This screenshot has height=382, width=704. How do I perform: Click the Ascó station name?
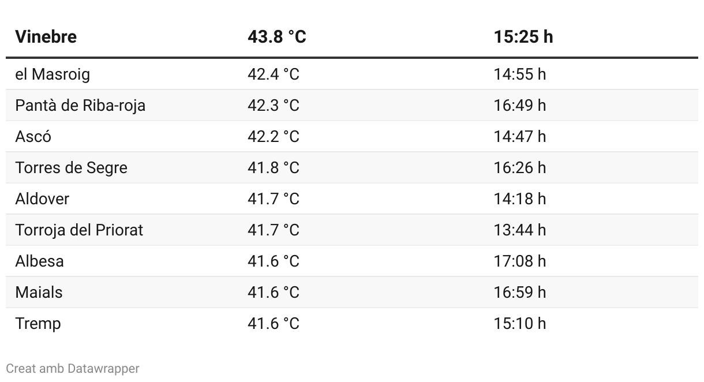click(33, 137)
